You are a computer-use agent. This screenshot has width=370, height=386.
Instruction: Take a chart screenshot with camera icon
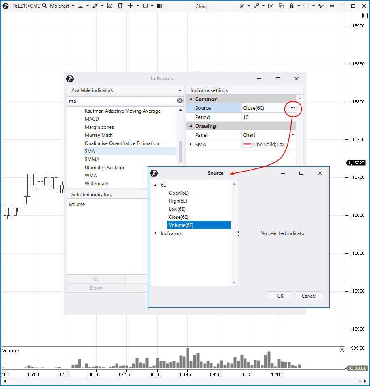[271, 6]
